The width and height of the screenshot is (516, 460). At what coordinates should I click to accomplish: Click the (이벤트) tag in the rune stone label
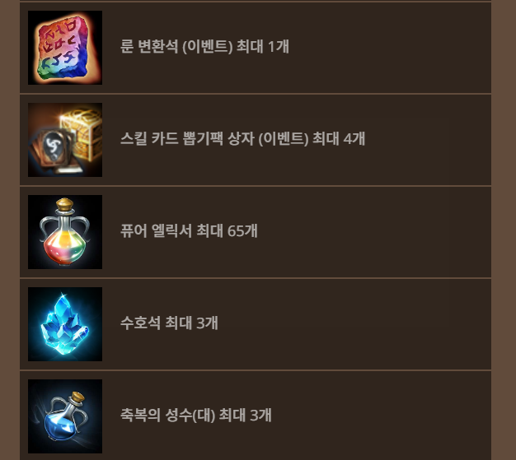pos(208,46)
